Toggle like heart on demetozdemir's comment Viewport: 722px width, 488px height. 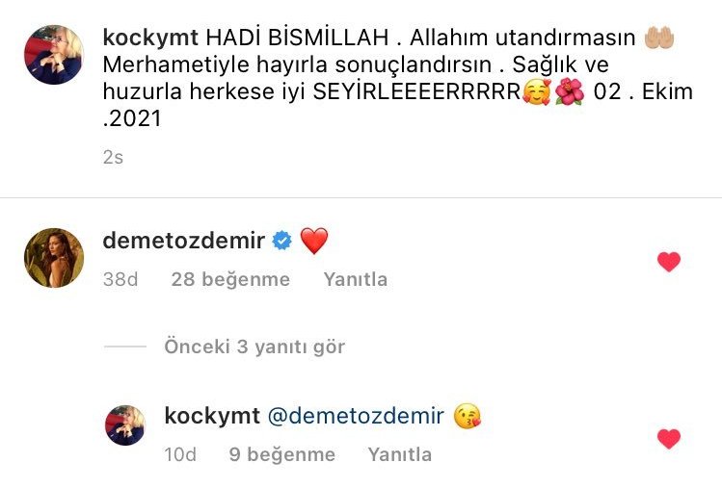669,262
